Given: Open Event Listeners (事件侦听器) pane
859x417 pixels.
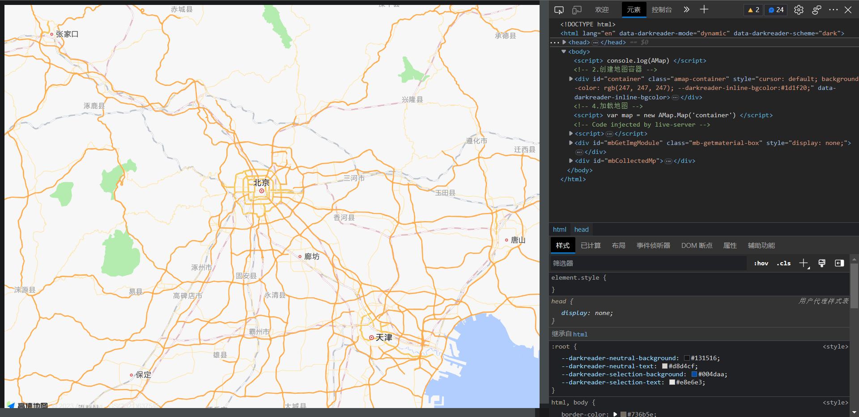Looking at the screenshot, I should click(x=653, y=246).
